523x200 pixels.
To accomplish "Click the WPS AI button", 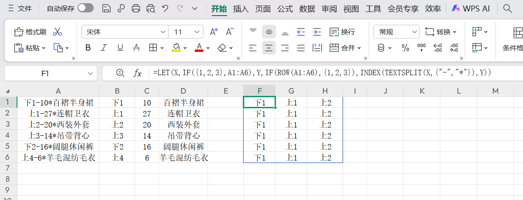I will [x=471, y=8].
